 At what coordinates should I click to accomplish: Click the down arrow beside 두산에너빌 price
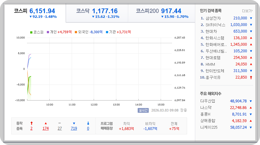(251, 51)
